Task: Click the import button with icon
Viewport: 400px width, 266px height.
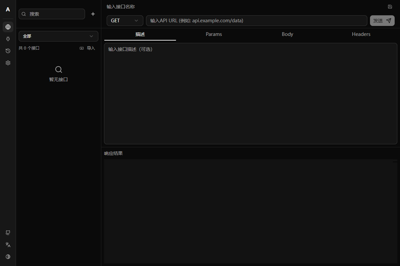Action: (x=87, y=48)
